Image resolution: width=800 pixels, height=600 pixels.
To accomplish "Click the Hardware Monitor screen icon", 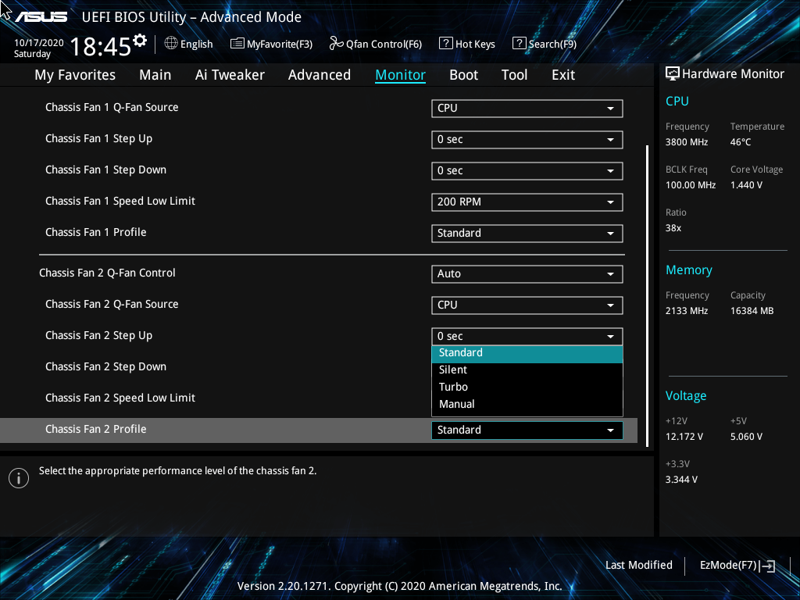I will tap(673, 74).
